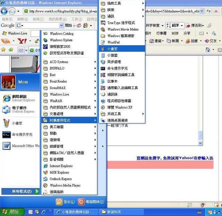
Task: Expand the WinRAR folder
Action: coord(69,101)
